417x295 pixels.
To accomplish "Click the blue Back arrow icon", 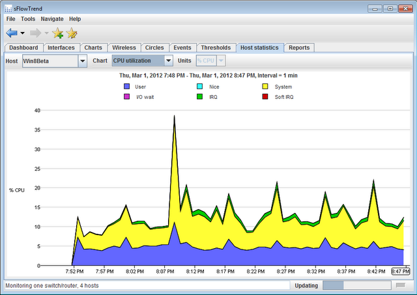I will pyautogui.click(x=12, y=33).
